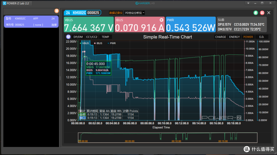Switch to the CC1/CC2 chart tab
Screen dimensions: 277x155
coord(92,37)
